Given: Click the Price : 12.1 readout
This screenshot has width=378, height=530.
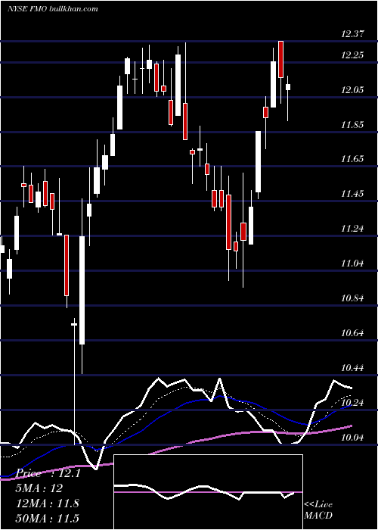Looking at the screenshot, I should pos(48,473).
